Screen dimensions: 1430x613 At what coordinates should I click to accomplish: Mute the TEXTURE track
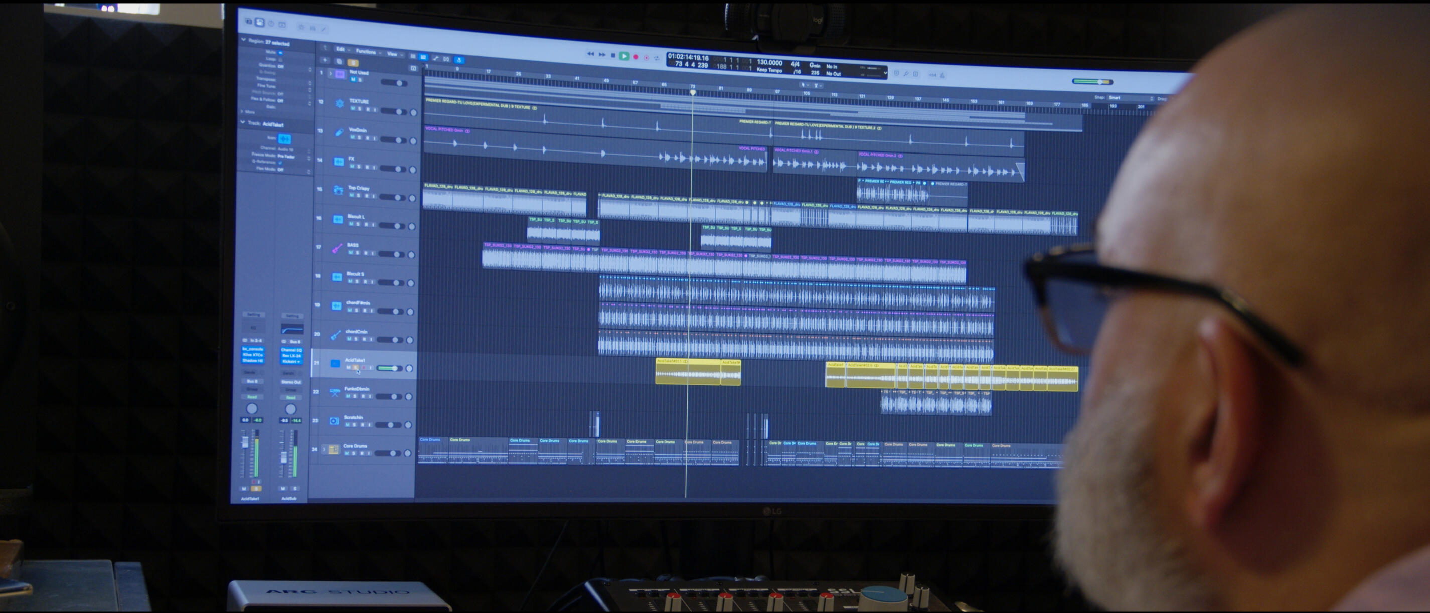pyautogui.click(x=352, y=109)
